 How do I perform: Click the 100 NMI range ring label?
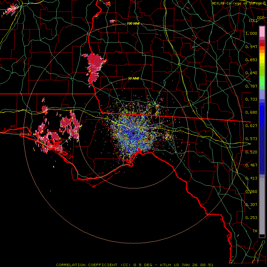tap(133, 23)
